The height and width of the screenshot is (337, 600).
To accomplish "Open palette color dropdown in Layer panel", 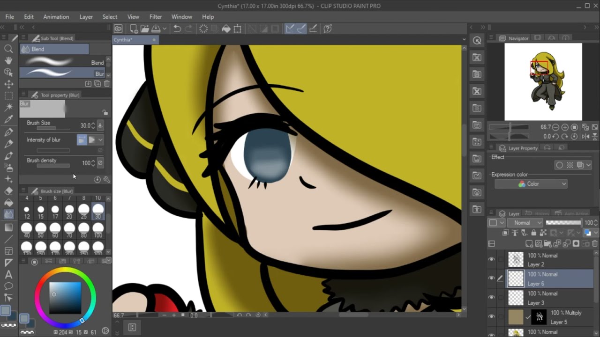I will pyautogui.click(x=495, y=223).
